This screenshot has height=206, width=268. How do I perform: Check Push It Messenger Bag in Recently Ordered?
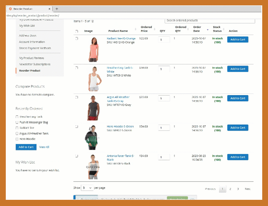point(17,122)
